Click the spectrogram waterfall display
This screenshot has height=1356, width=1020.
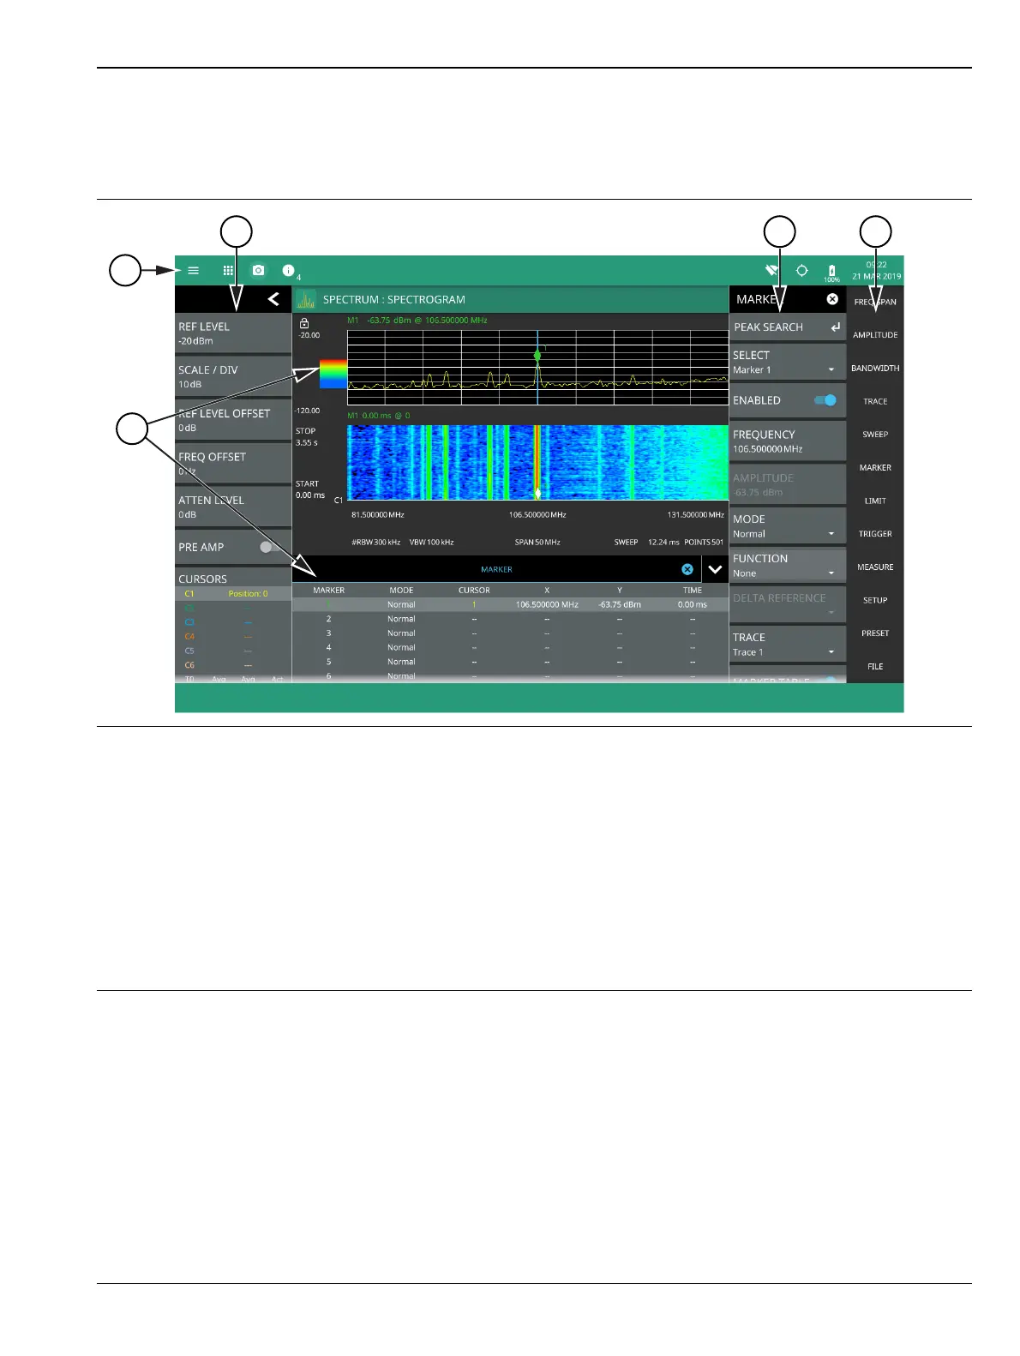point(537,463)
